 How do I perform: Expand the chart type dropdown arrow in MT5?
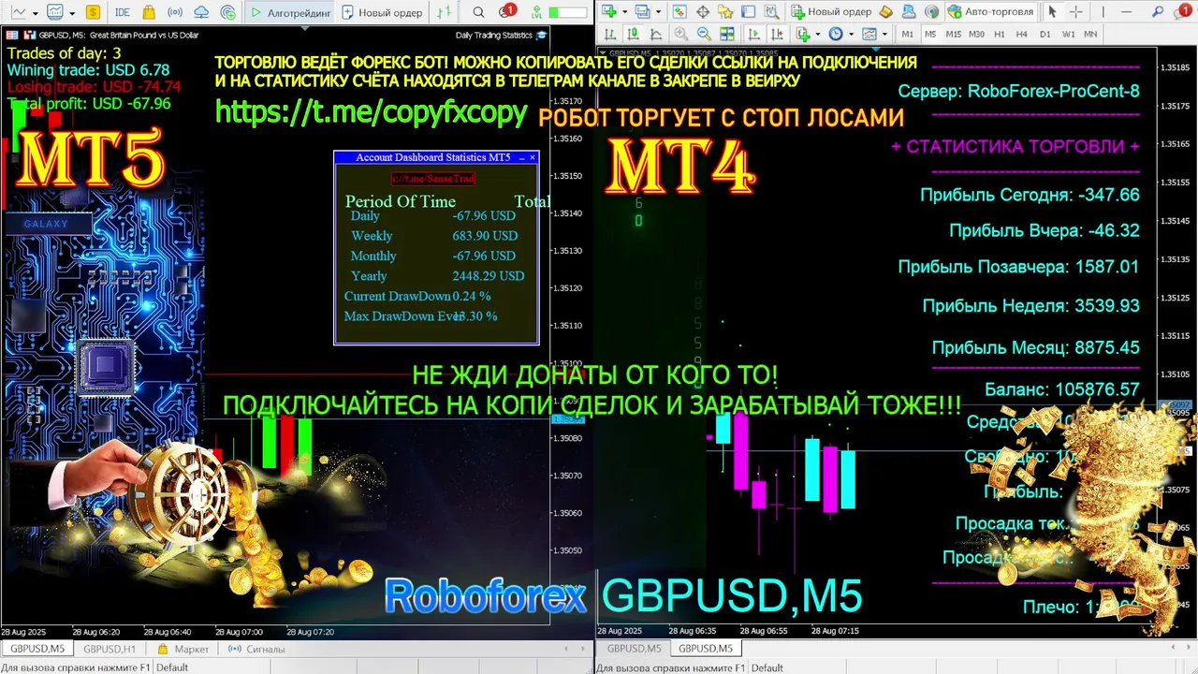[36, 13]
